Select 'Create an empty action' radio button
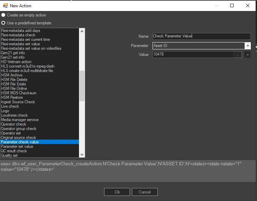257x201 pixels. (3, 15)
